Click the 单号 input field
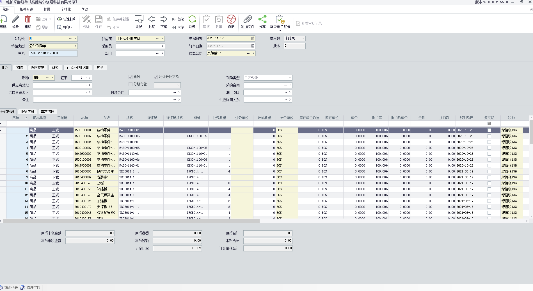The image size is (533, 291). click(53, 53)
